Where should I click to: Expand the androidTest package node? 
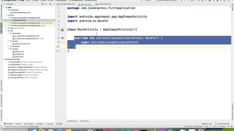[x=8, y=23]
